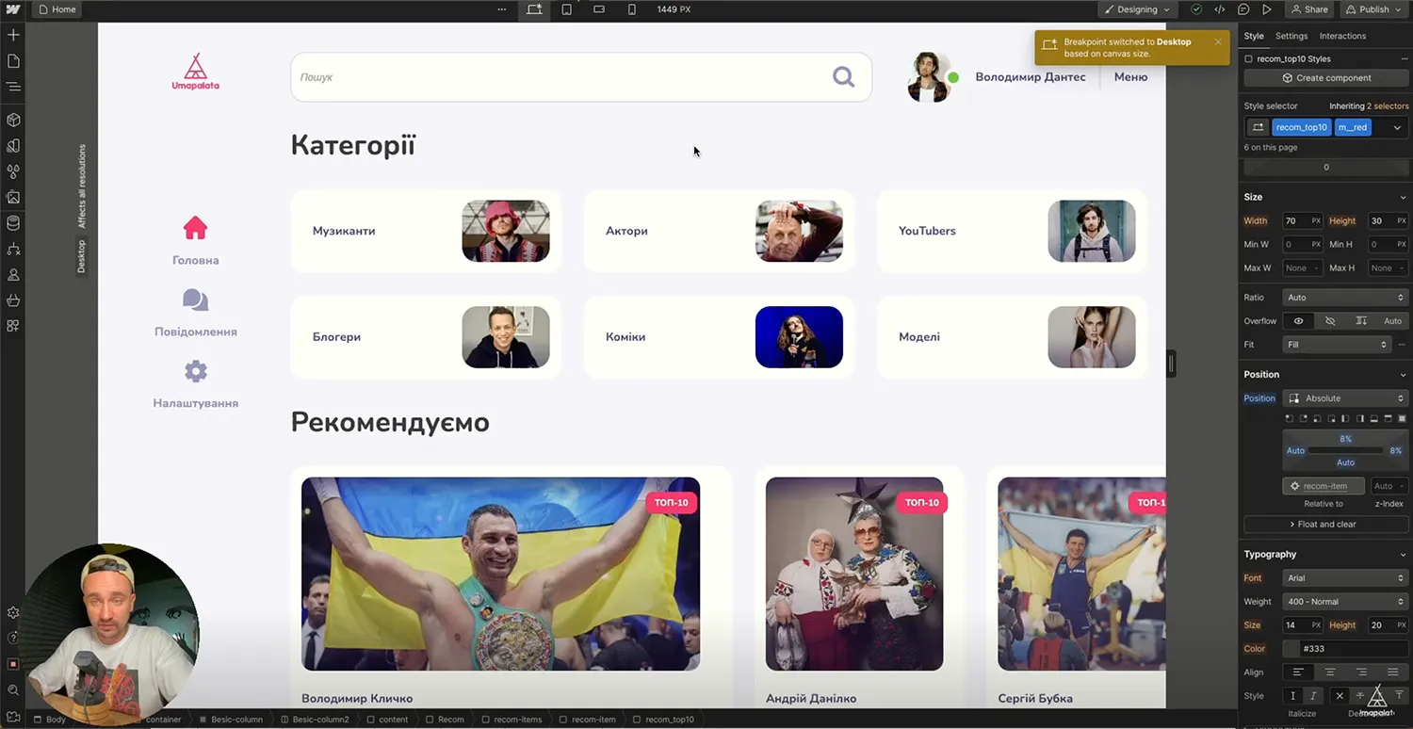Open the Weight 400 - Normal dropdown

(x=1345, y=602)
